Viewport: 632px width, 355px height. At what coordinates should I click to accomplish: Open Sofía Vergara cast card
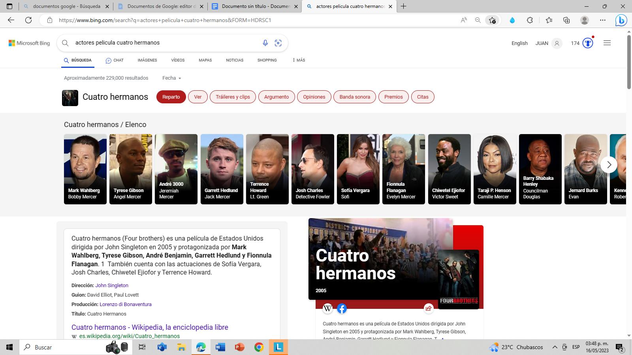[x=358, y=169]
